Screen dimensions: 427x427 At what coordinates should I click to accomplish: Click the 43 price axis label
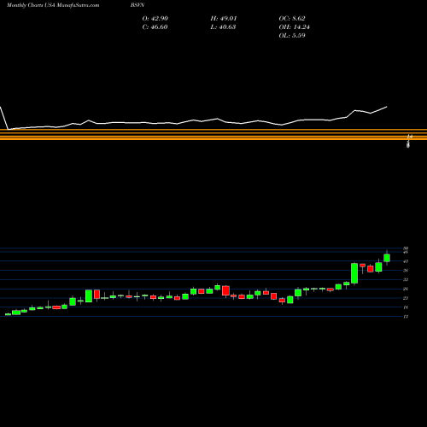406,261
